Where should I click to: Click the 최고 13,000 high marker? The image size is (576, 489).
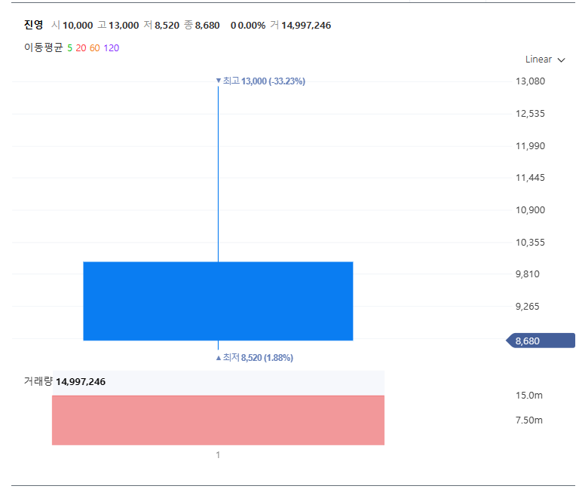point(260,81)
